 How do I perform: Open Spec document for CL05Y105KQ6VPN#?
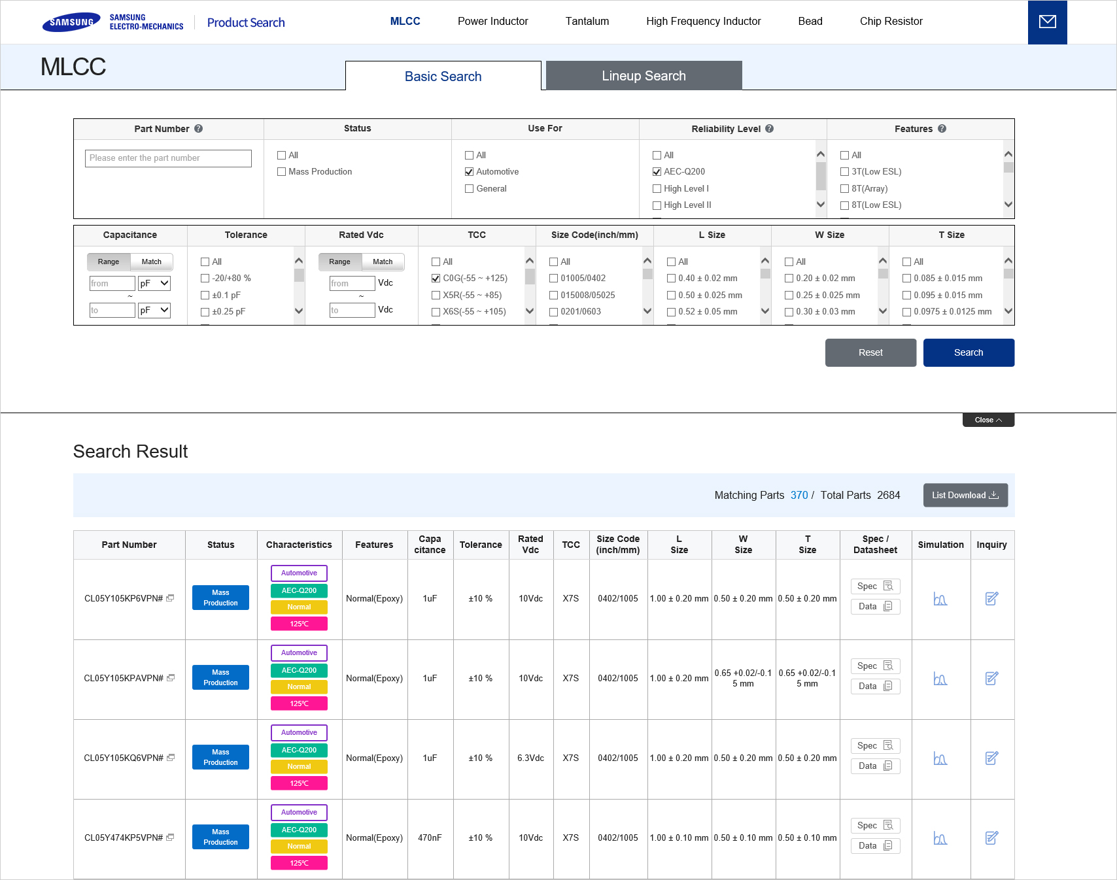[x=875, y=745]
